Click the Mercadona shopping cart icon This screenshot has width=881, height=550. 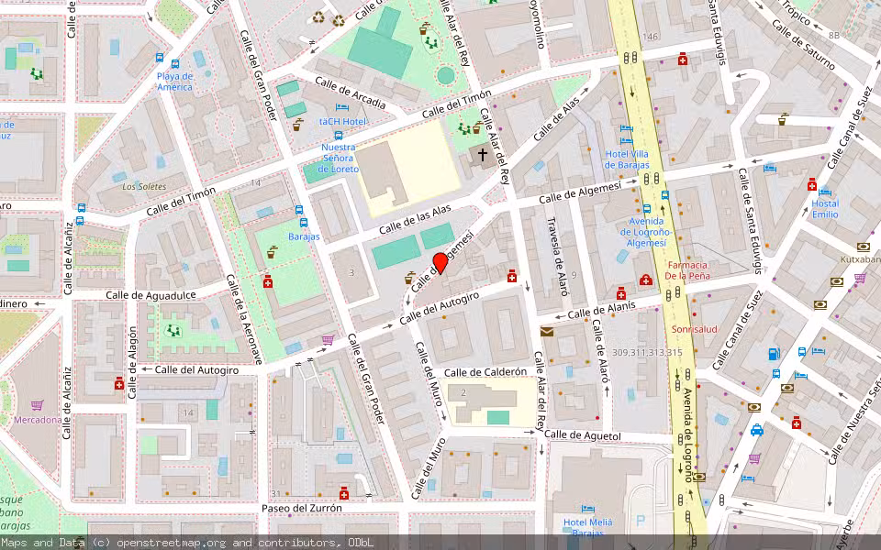click(x=37, y=405)
